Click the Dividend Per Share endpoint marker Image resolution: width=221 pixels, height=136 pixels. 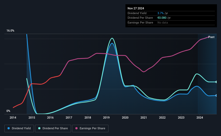tap(216, 82)
